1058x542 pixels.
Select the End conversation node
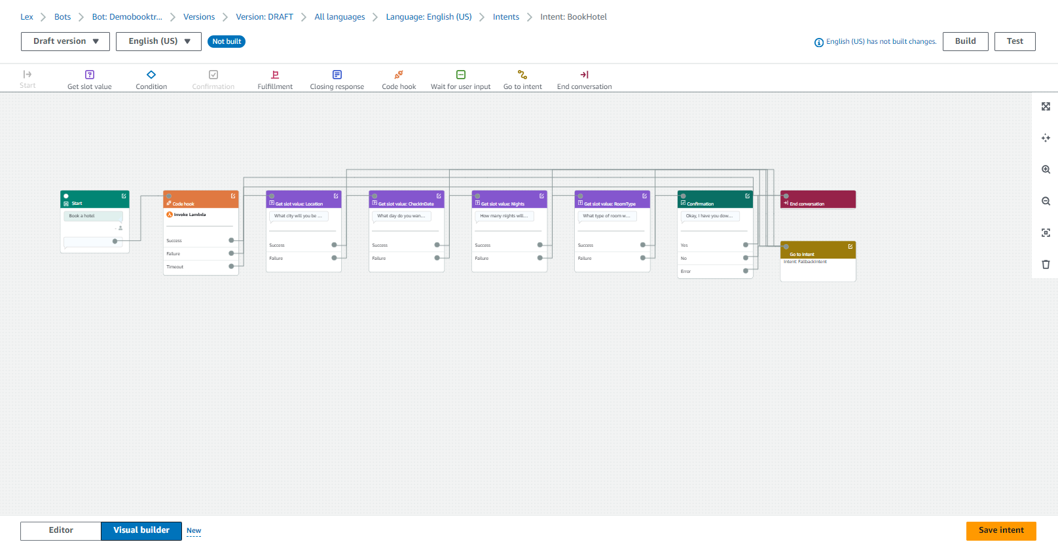coord(818,200)
